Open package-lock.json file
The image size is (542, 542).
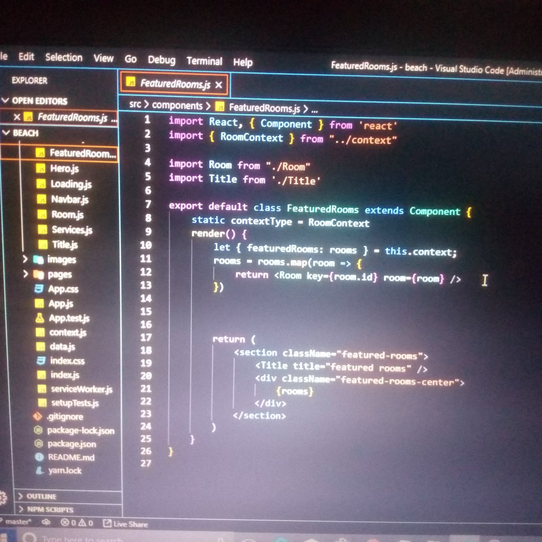pos(81,430)
